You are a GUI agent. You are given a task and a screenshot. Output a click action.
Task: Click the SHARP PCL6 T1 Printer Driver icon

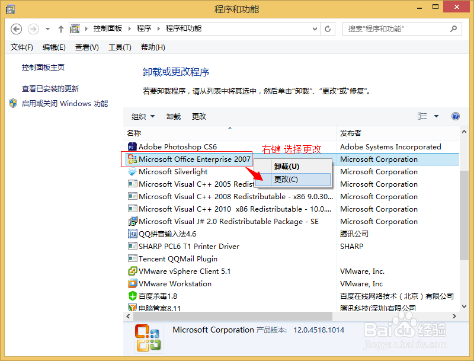pos(132,246)
